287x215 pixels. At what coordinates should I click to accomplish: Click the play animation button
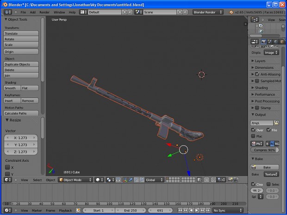click(x=197, y=210)
